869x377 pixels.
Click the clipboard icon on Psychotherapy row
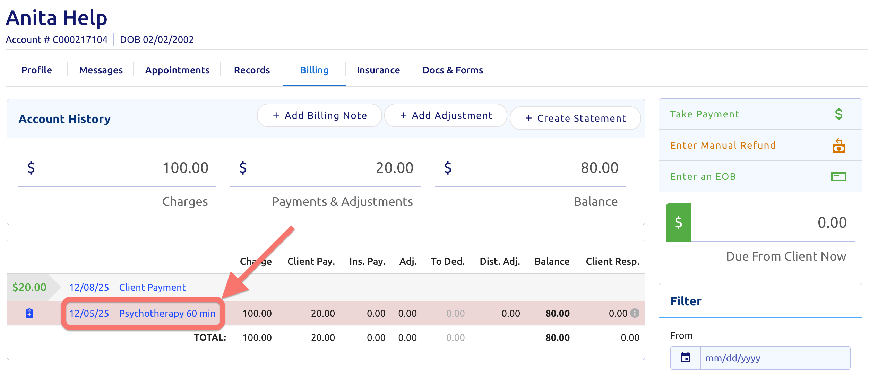pos(29,313)
